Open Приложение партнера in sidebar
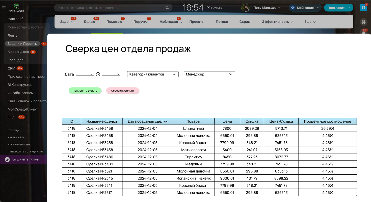The image size is (371, 202). pyautogui.click(x=27, y=77)
